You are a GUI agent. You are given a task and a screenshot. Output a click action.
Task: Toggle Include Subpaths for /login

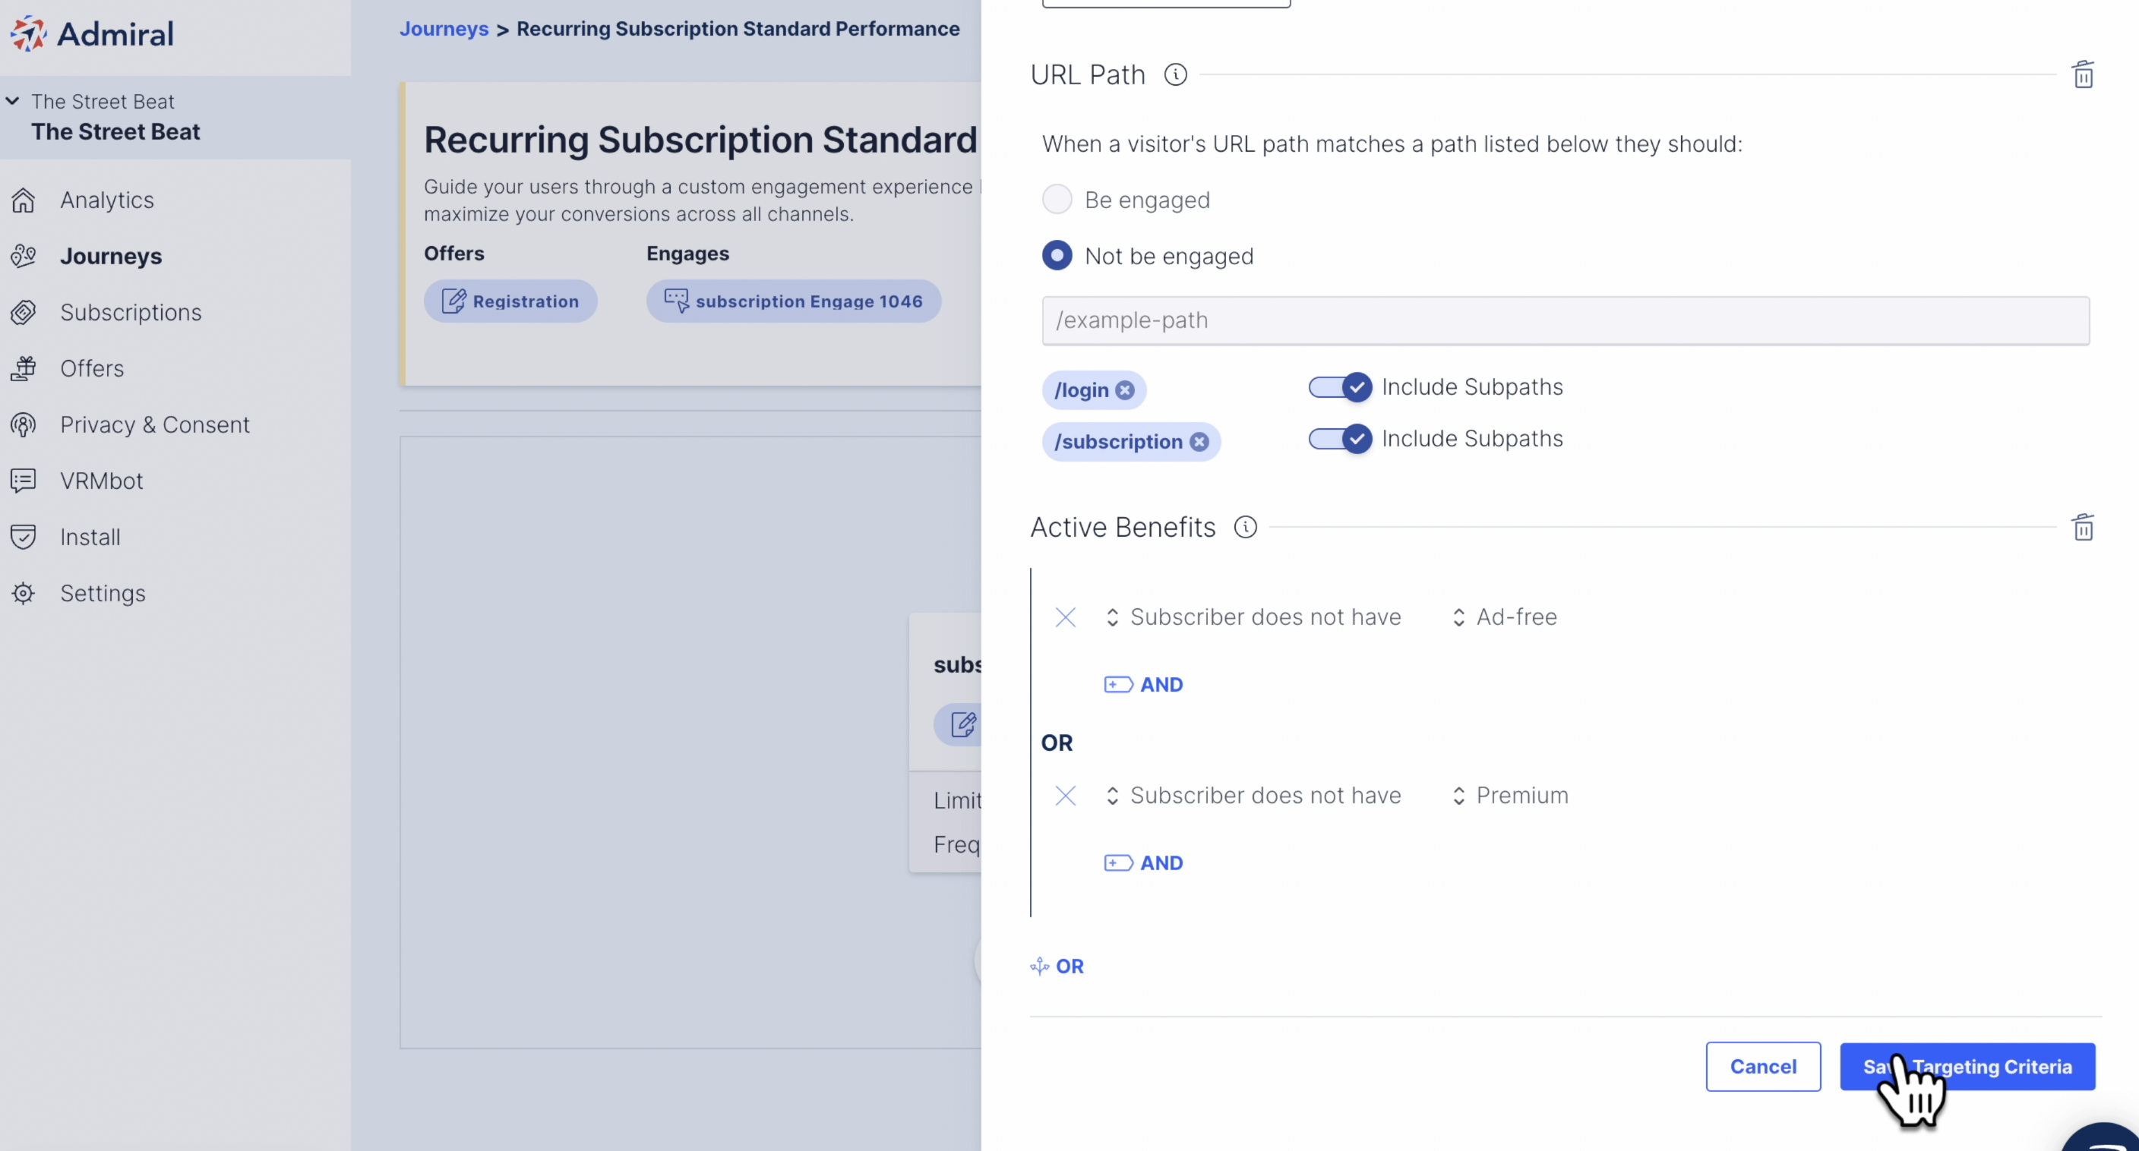(x=1339, y=387)
